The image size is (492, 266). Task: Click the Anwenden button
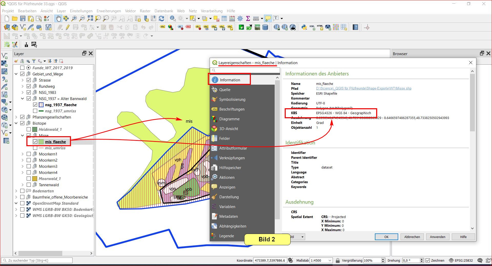click(437, 237)
